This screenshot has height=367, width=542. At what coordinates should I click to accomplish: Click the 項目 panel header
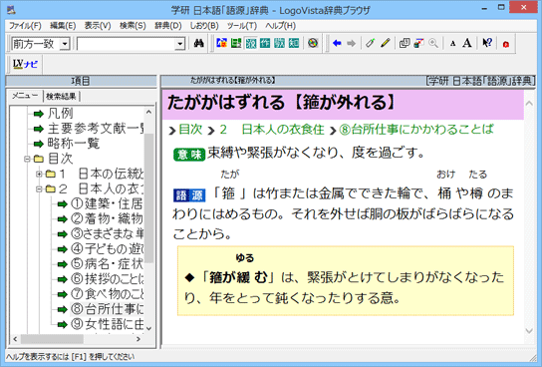[x=81, y=81]
